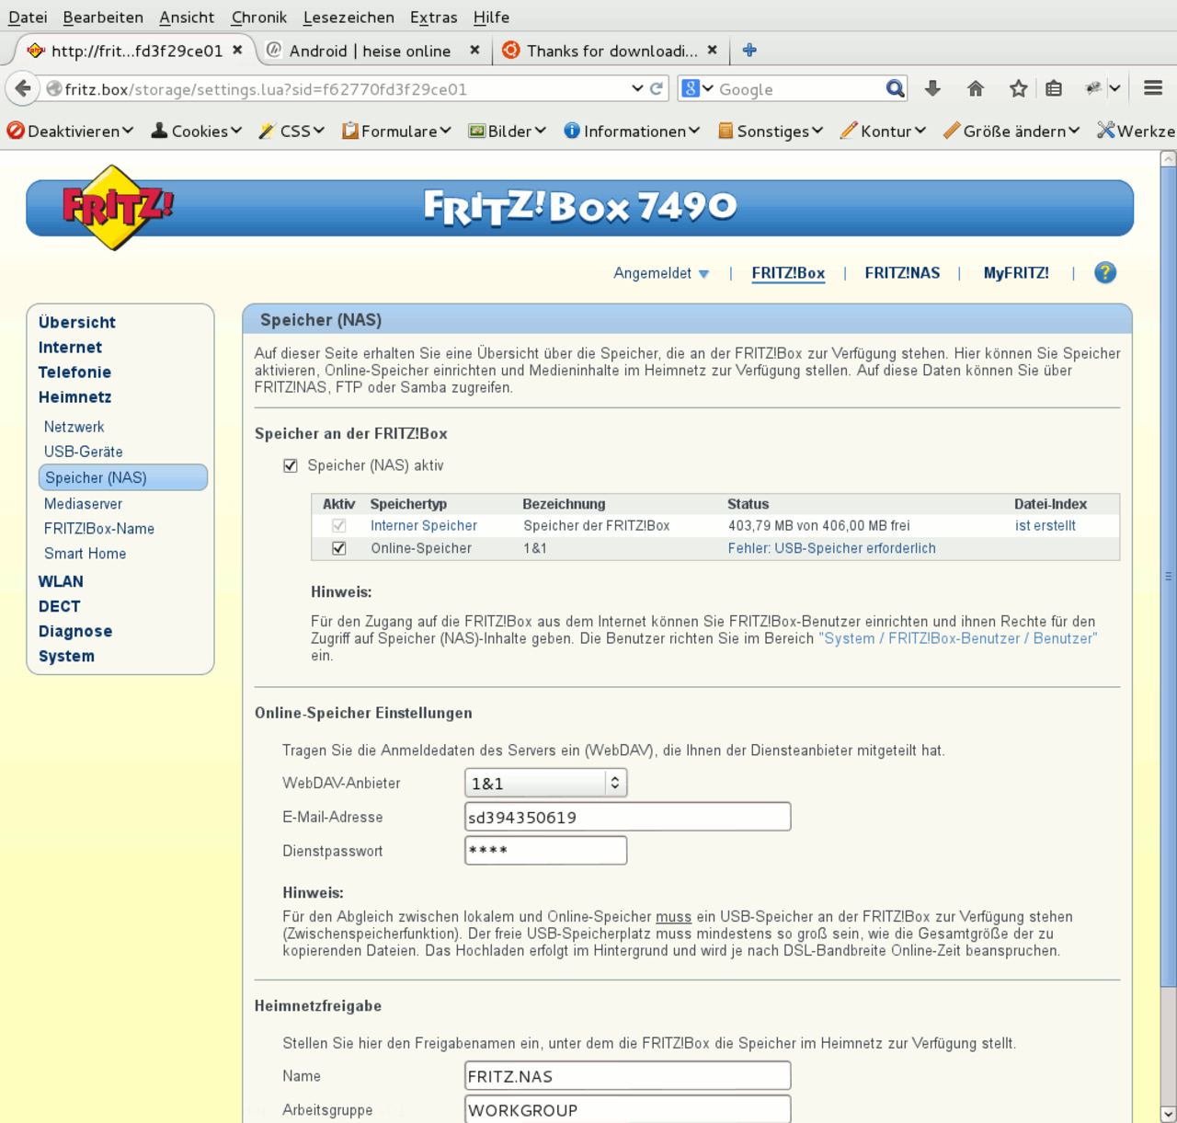Click the FRITZ!Box header link
Viewport: 1177px width, 1123px height.
point(788,273)
